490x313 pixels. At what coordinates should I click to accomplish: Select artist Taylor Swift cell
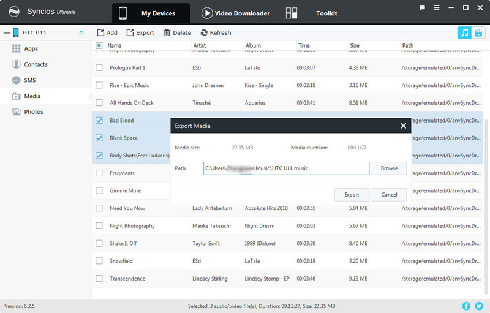click(206, 243)
